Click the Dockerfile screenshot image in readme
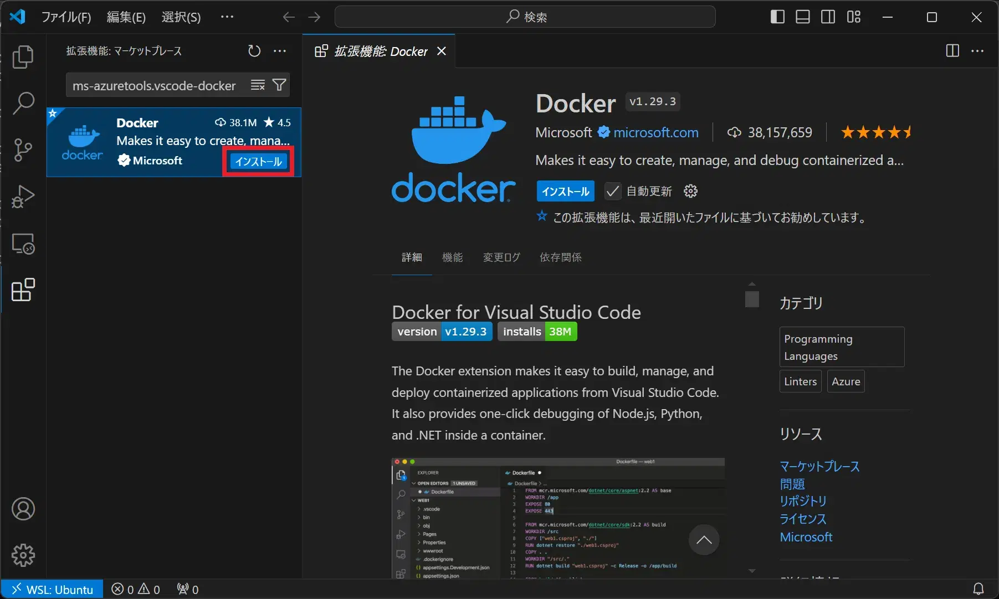This screenshot has width=999, height=599. (558, 518)
